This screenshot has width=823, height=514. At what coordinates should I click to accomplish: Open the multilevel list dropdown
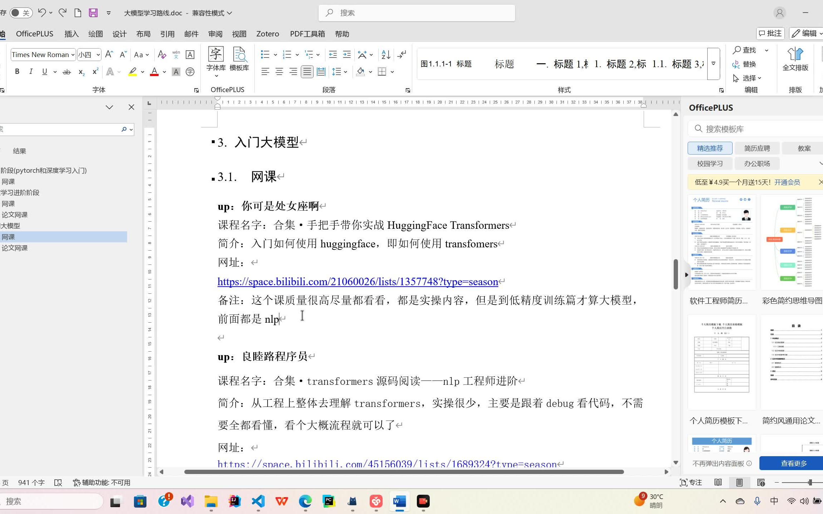click(318, 55)
